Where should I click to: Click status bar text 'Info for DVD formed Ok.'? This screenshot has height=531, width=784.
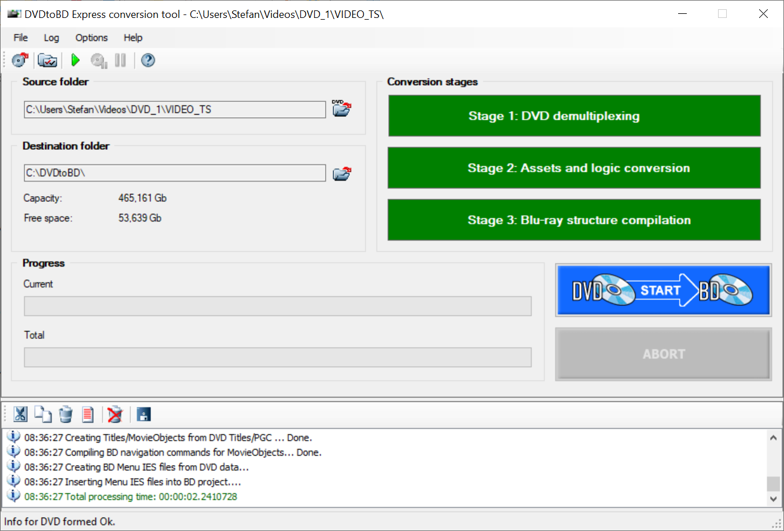point(60,522)
